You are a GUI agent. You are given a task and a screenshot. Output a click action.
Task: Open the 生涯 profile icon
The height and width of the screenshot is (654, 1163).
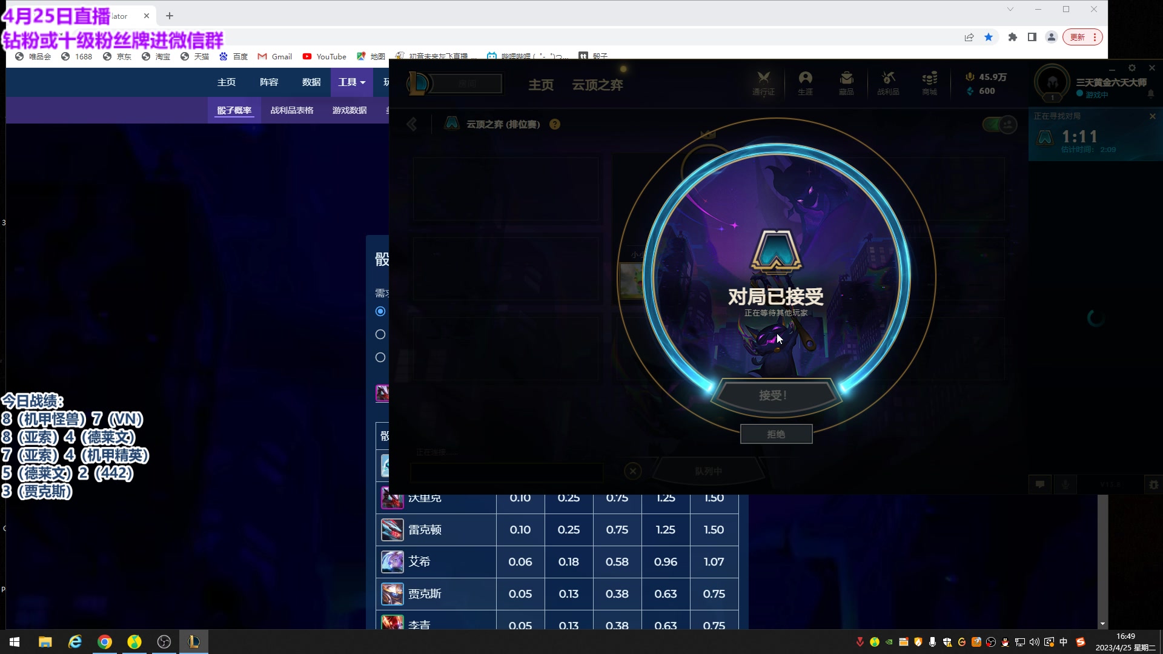(x=805, y=82)
